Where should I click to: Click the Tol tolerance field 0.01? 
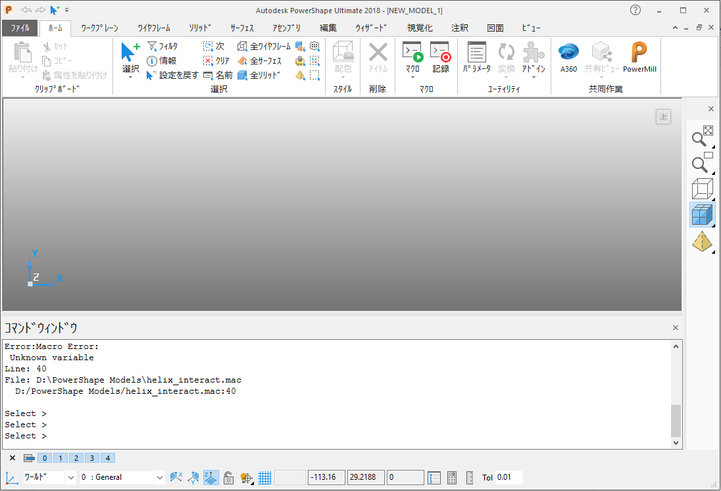(x=509, y=478)
